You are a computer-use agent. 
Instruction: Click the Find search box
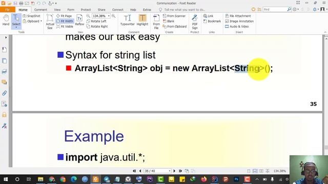pos(275,9)
